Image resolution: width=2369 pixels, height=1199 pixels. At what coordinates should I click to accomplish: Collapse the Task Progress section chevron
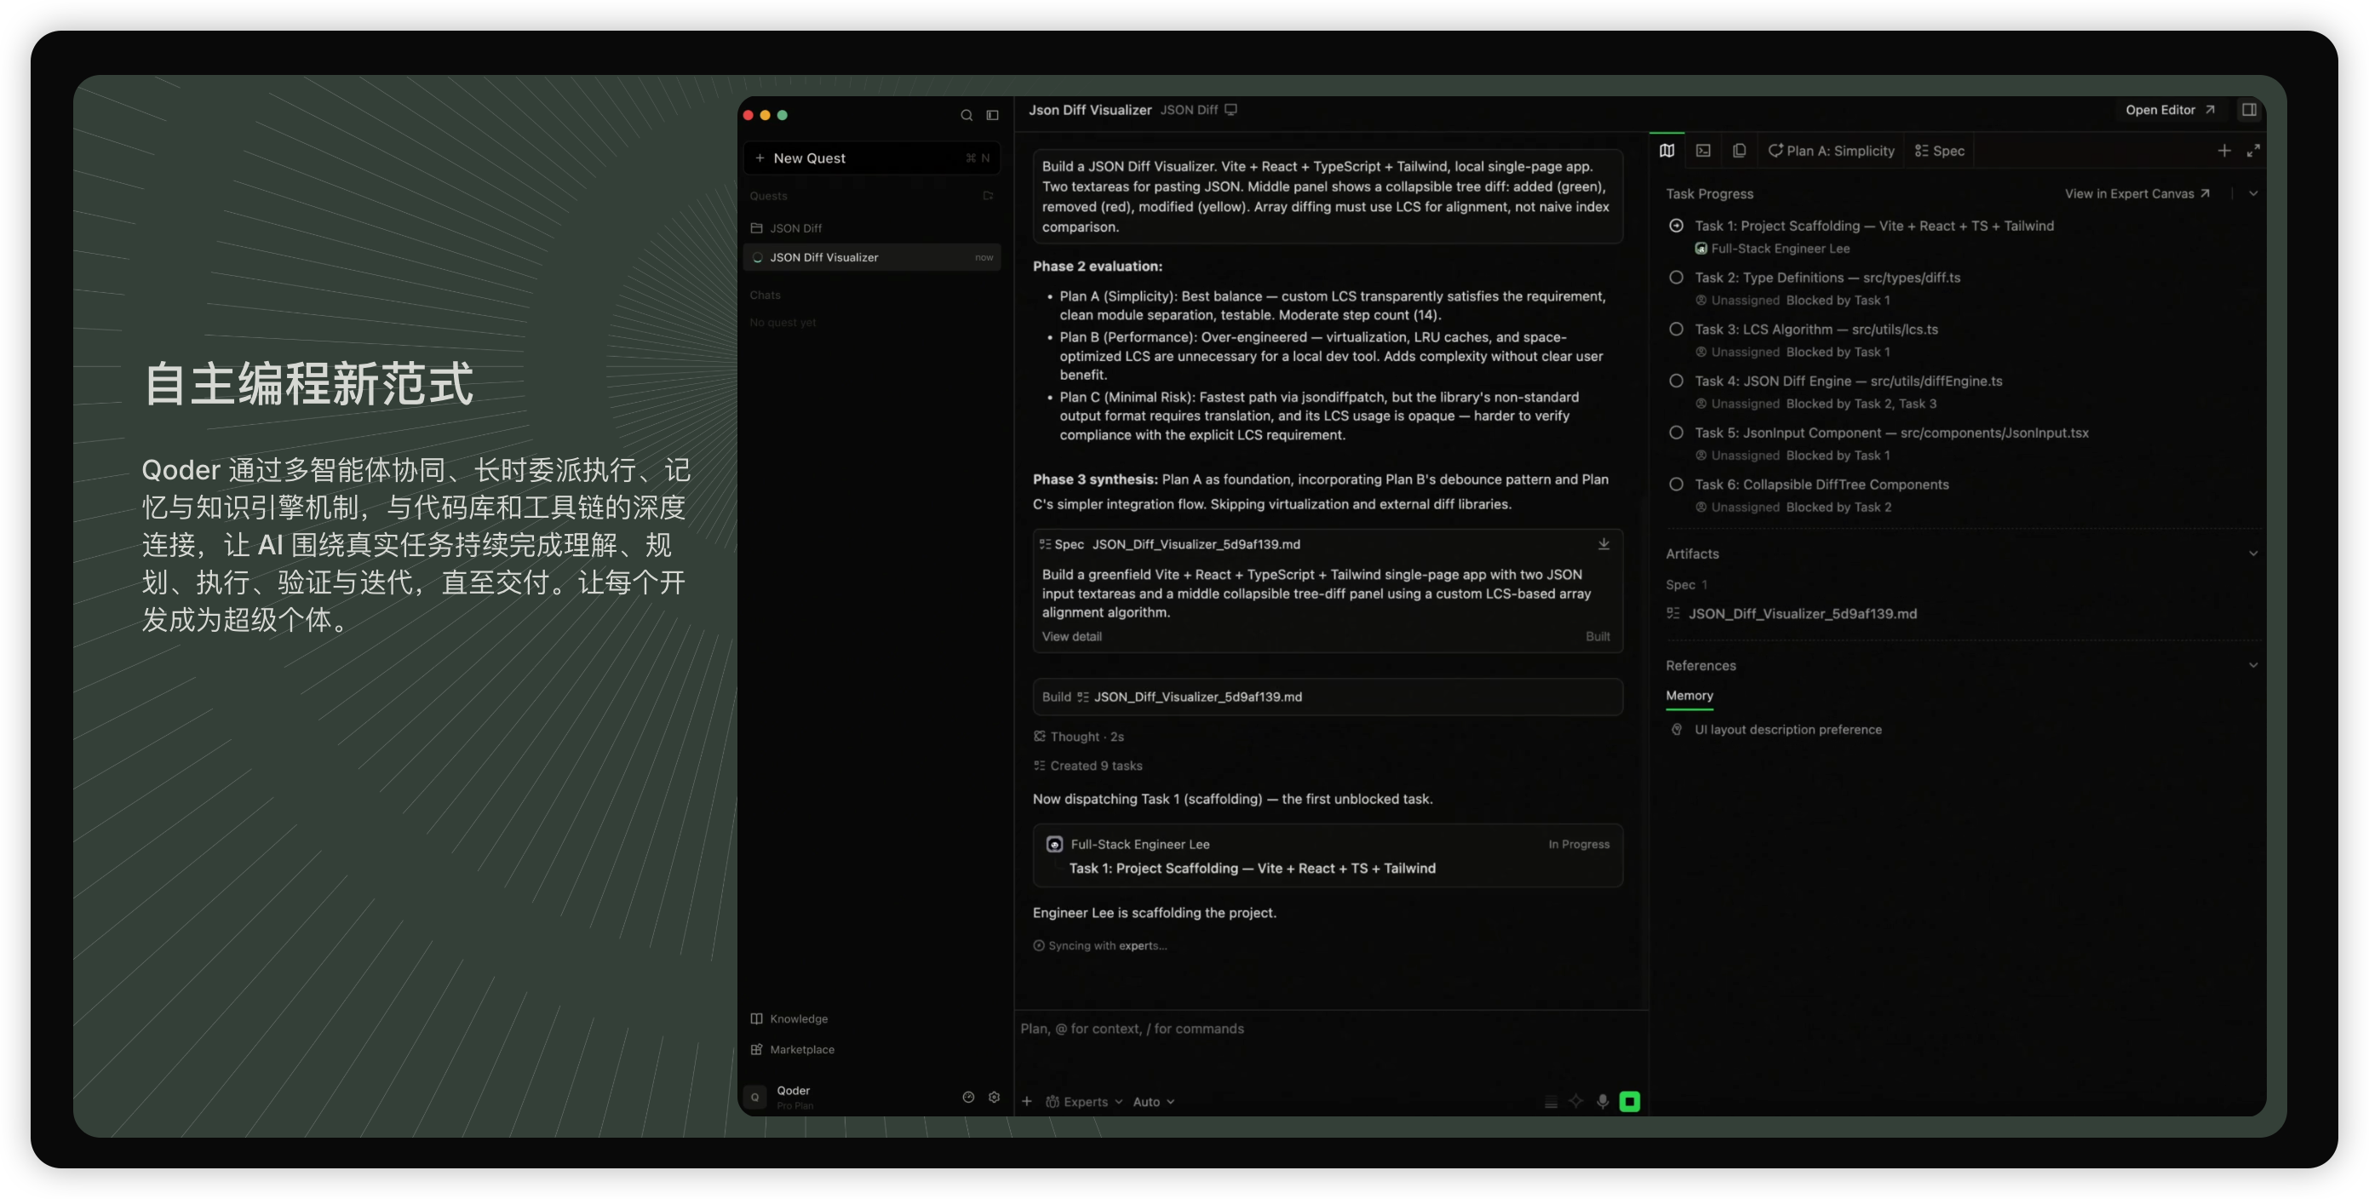point(2253,193)
